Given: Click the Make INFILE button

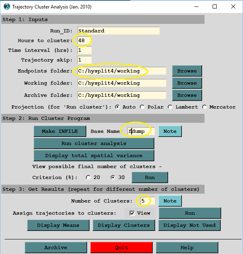Looking at the screenshot, I should (60, 131).
